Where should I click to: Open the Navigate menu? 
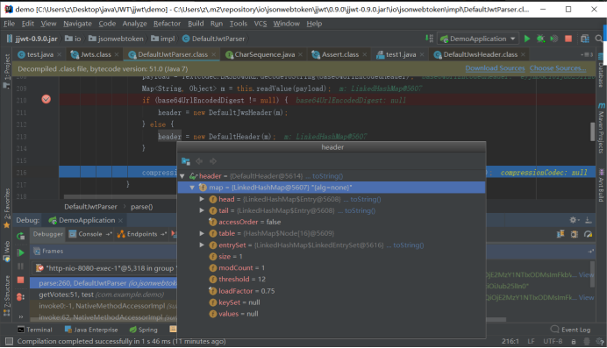pyautogui.click(x=77, y=24)
